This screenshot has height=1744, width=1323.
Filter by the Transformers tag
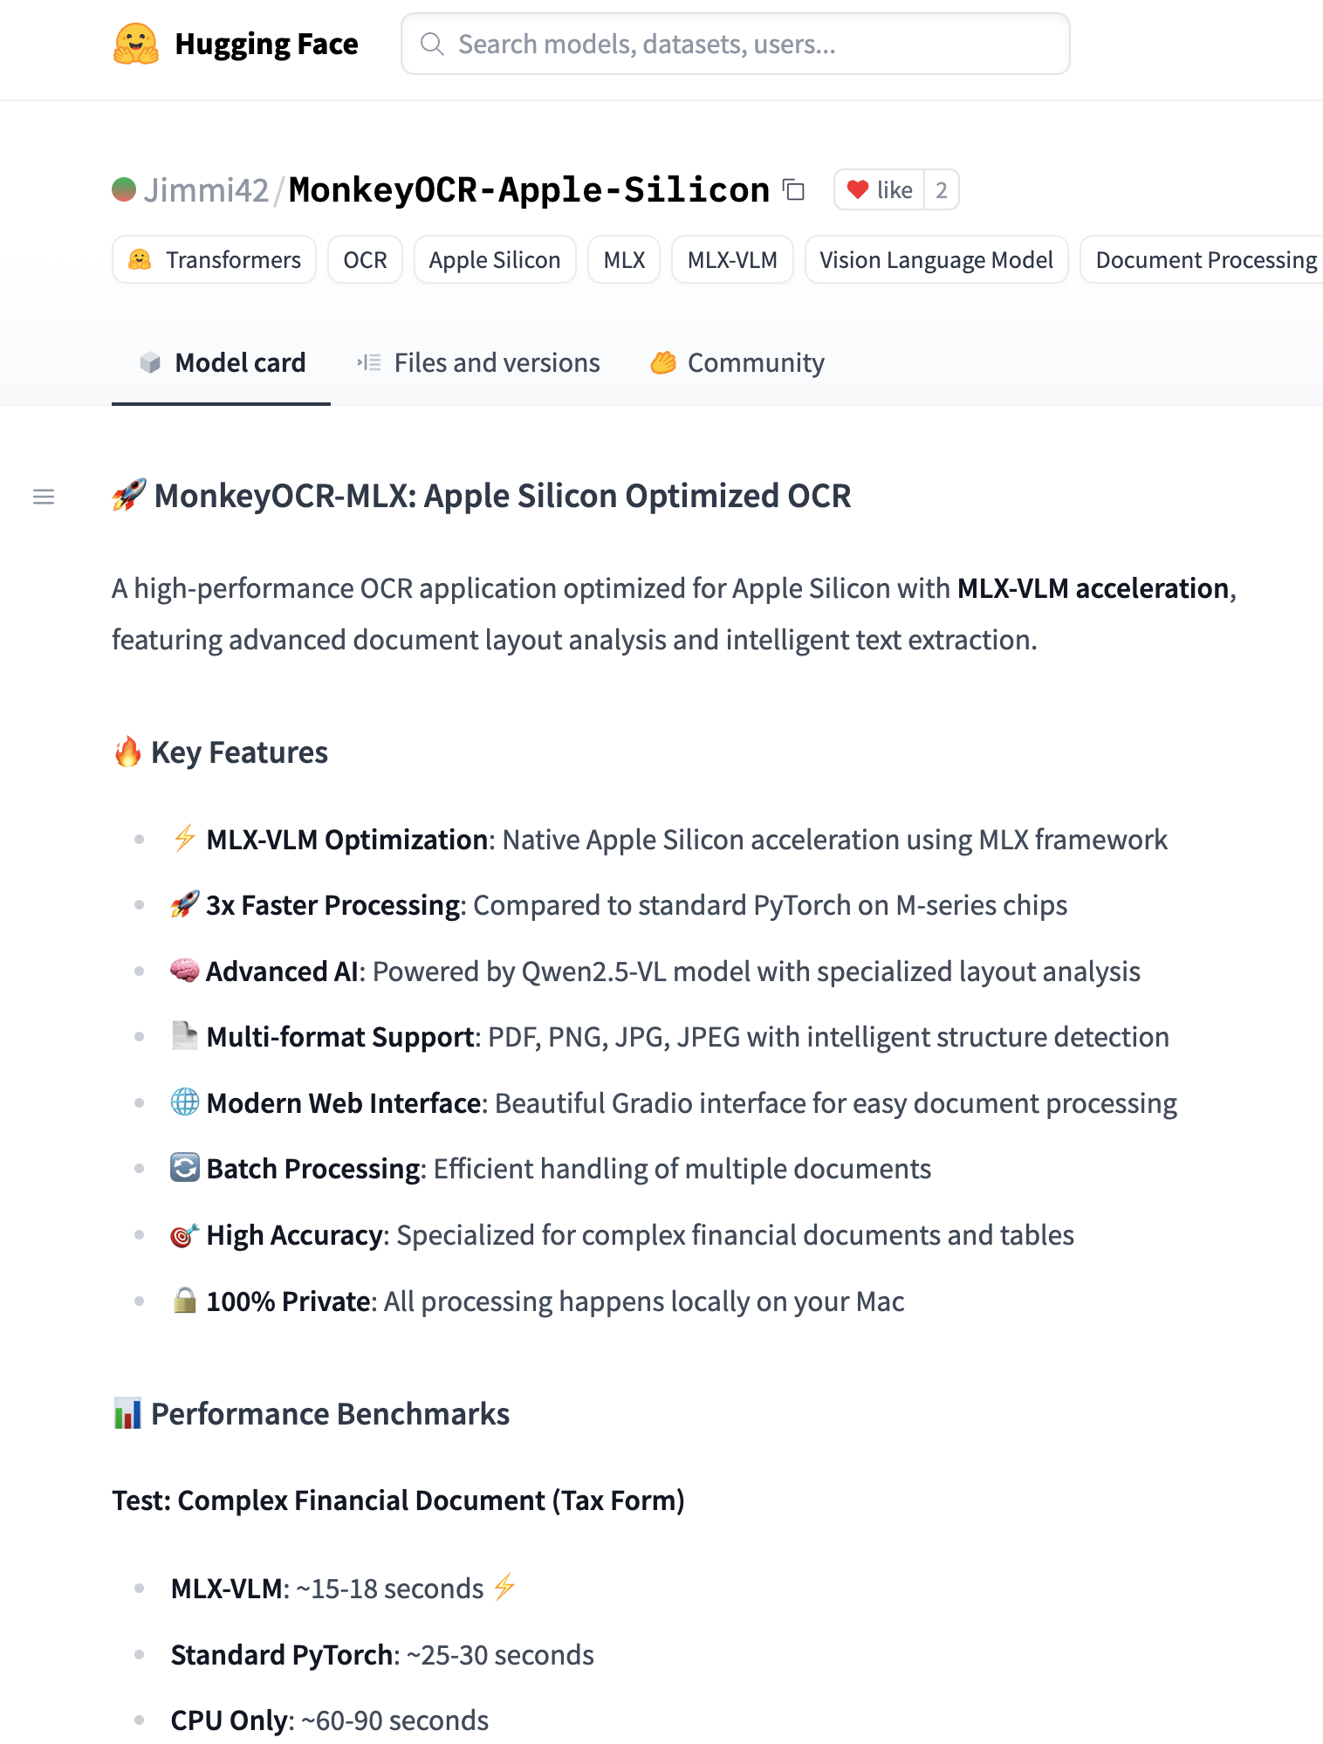coord(215,260)
